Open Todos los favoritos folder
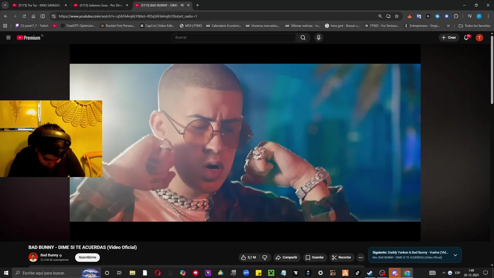This screenshot has height=278, width=494. [474, 26]
